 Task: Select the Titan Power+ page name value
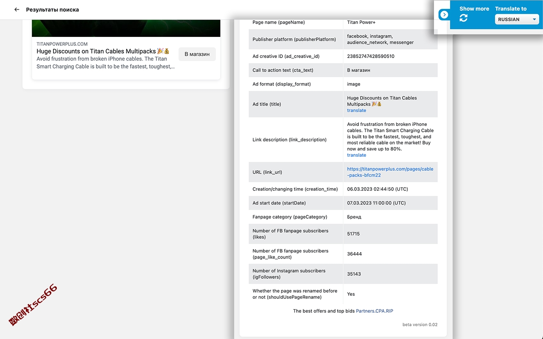pos(361,22)
